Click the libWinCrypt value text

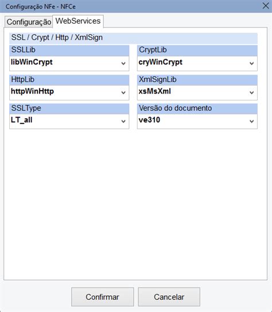pyautogui.click(x=32, y=63)
